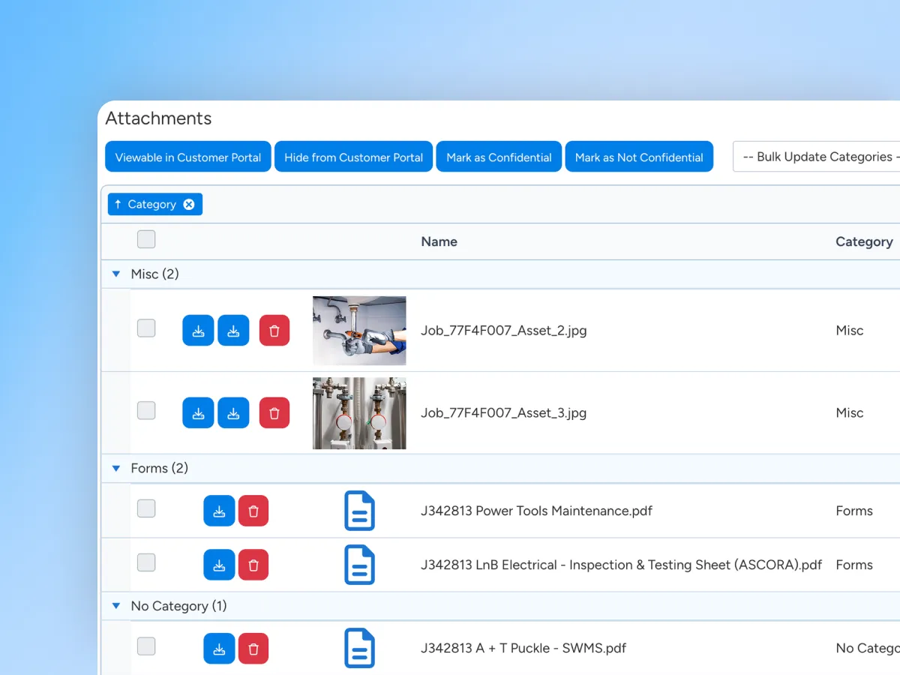Click file name Job_77F4F007_Asset_3.jpg
900x675 pixels.
point(504,413)
